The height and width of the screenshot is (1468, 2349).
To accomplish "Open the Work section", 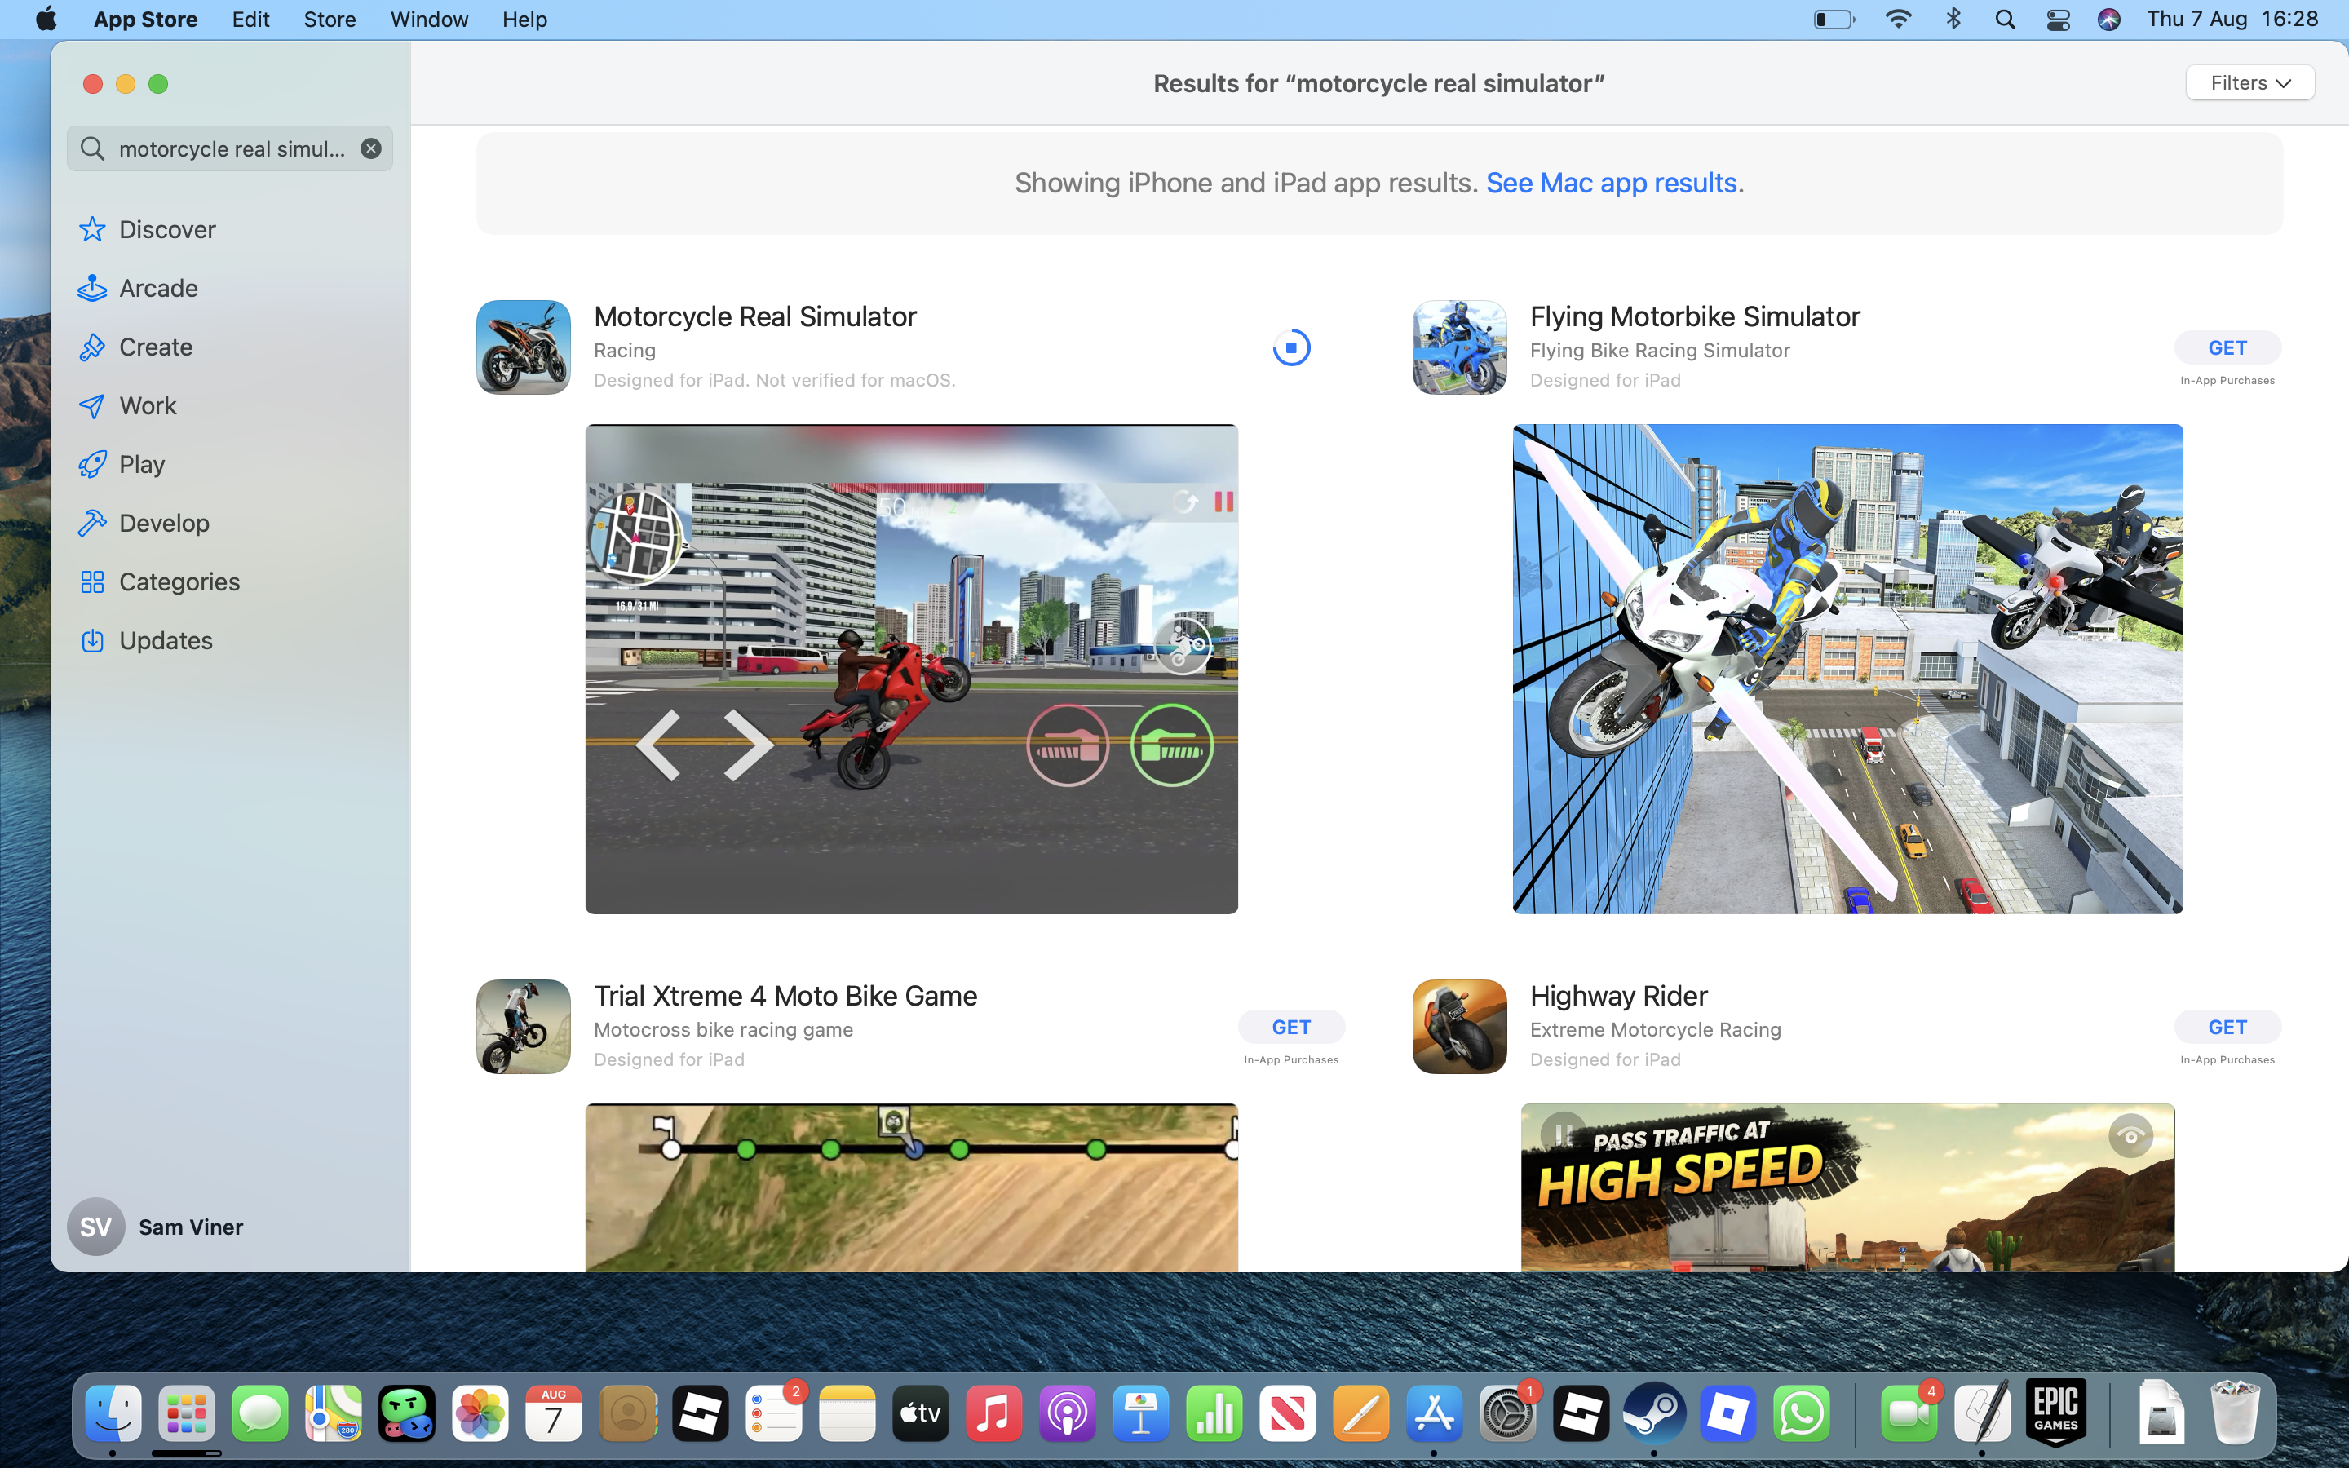I will coord(230,406).
